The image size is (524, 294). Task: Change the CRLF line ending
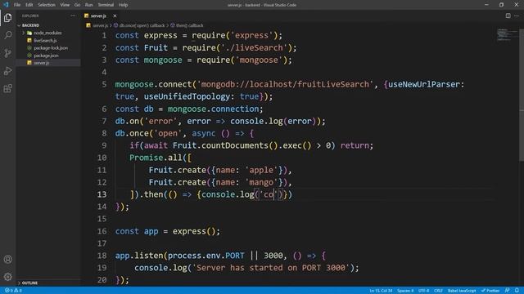click(x=438, y=291)
